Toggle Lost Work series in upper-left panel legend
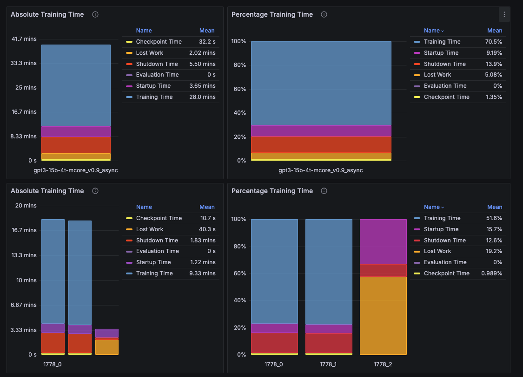523x377 pixels. pyautogui.click(x=150, y=53)
